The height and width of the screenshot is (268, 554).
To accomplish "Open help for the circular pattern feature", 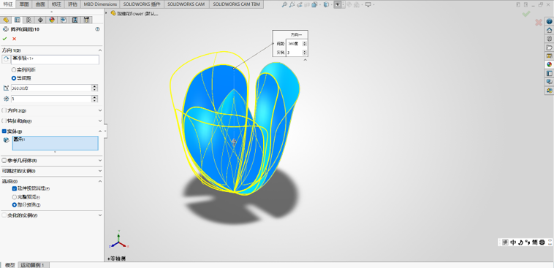I will [97, 29].
